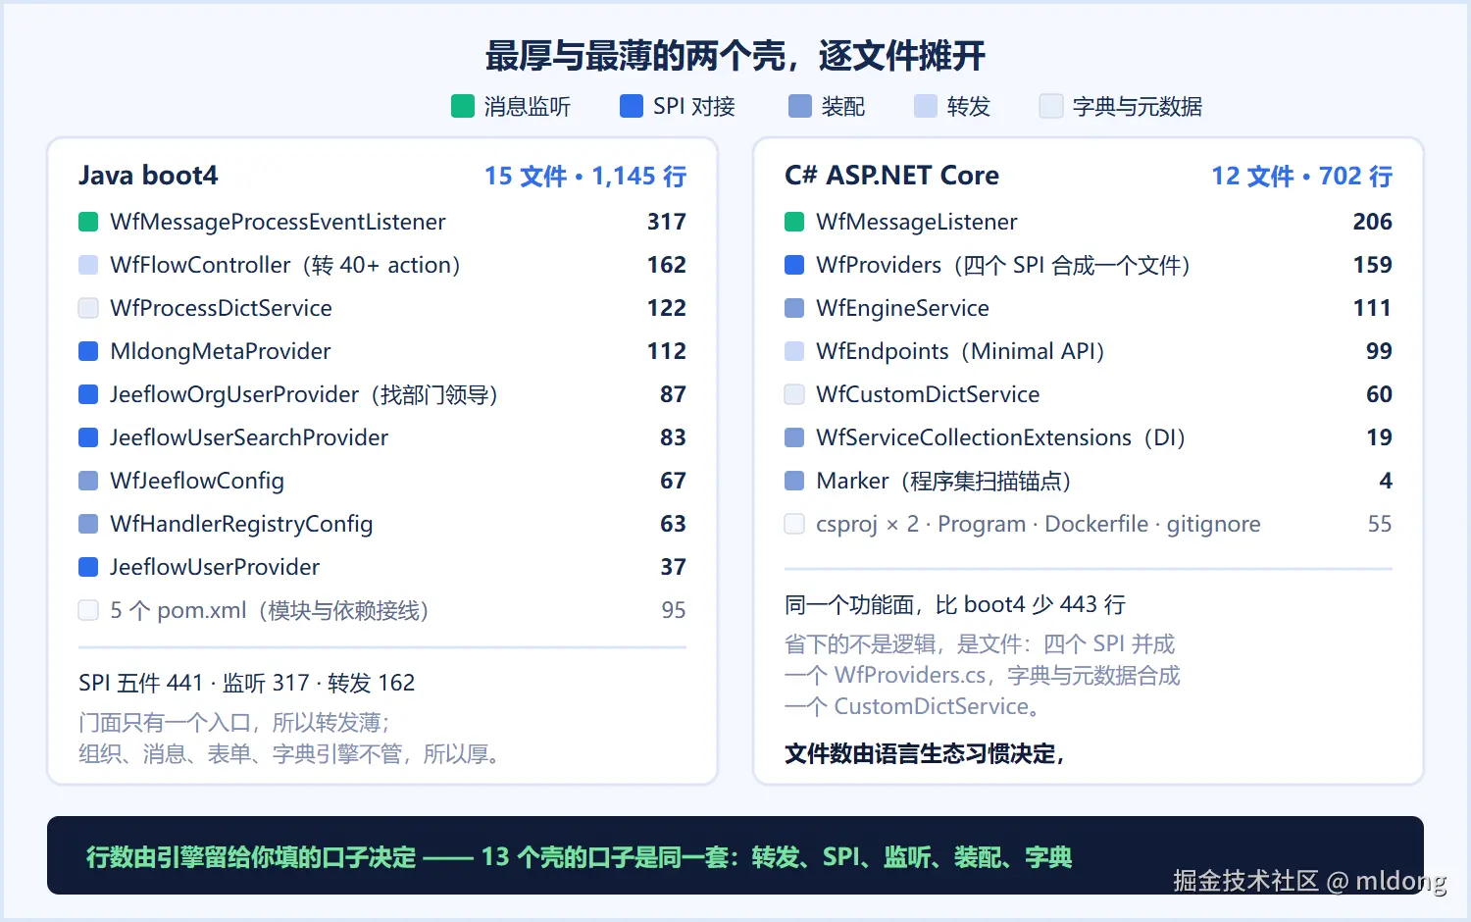Viewport: 1471px width, 922px height.
Task: Click the 掘金技术社区 @ mldong watermark
Action: 1309,881
